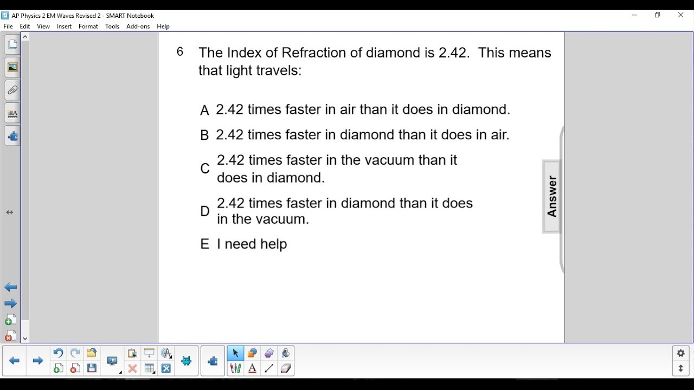Image resolution: width=694 pixels, height=390 pixels.
Task: Move toolbar with up-down arrow button
Action: point(681,368)
